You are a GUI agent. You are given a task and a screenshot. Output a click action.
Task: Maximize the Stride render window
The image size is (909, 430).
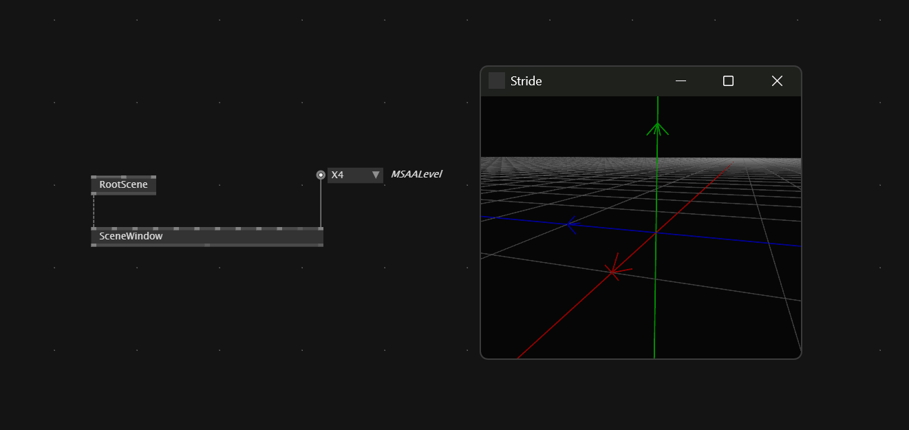(x=728, y=81)
